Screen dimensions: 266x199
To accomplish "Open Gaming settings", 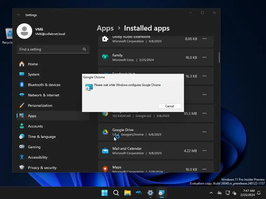I will [53, 147].
